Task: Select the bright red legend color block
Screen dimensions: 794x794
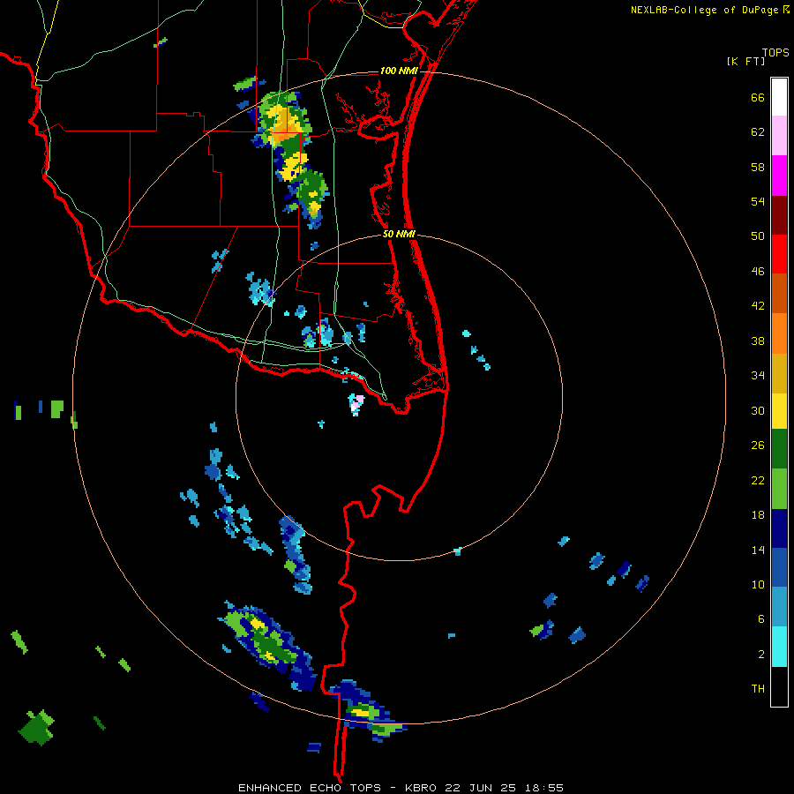Action: [779, 254]
